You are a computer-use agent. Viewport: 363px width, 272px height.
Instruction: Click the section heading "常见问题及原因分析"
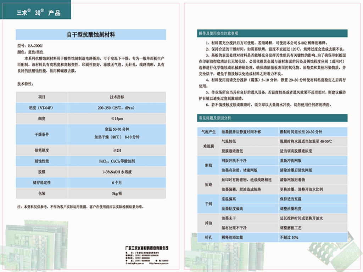pyautogui.click(x=215, y=118)
